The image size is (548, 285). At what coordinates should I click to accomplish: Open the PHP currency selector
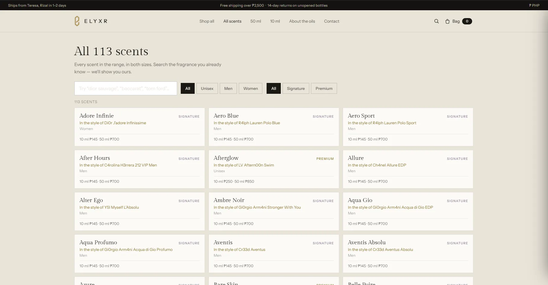click(534, 5)
